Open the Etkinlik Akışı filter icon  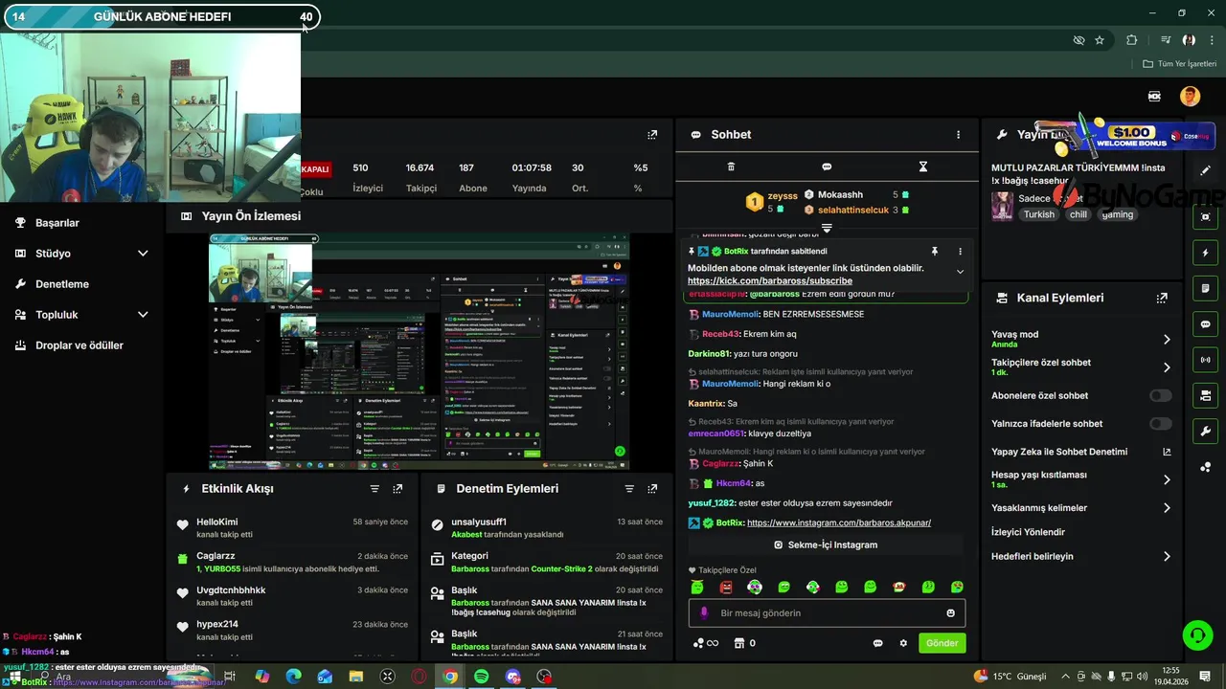coord(375,488)
